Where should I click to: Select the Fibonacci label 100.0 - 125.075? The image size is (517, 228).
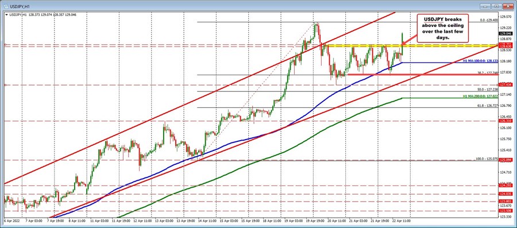pos(487,159)
